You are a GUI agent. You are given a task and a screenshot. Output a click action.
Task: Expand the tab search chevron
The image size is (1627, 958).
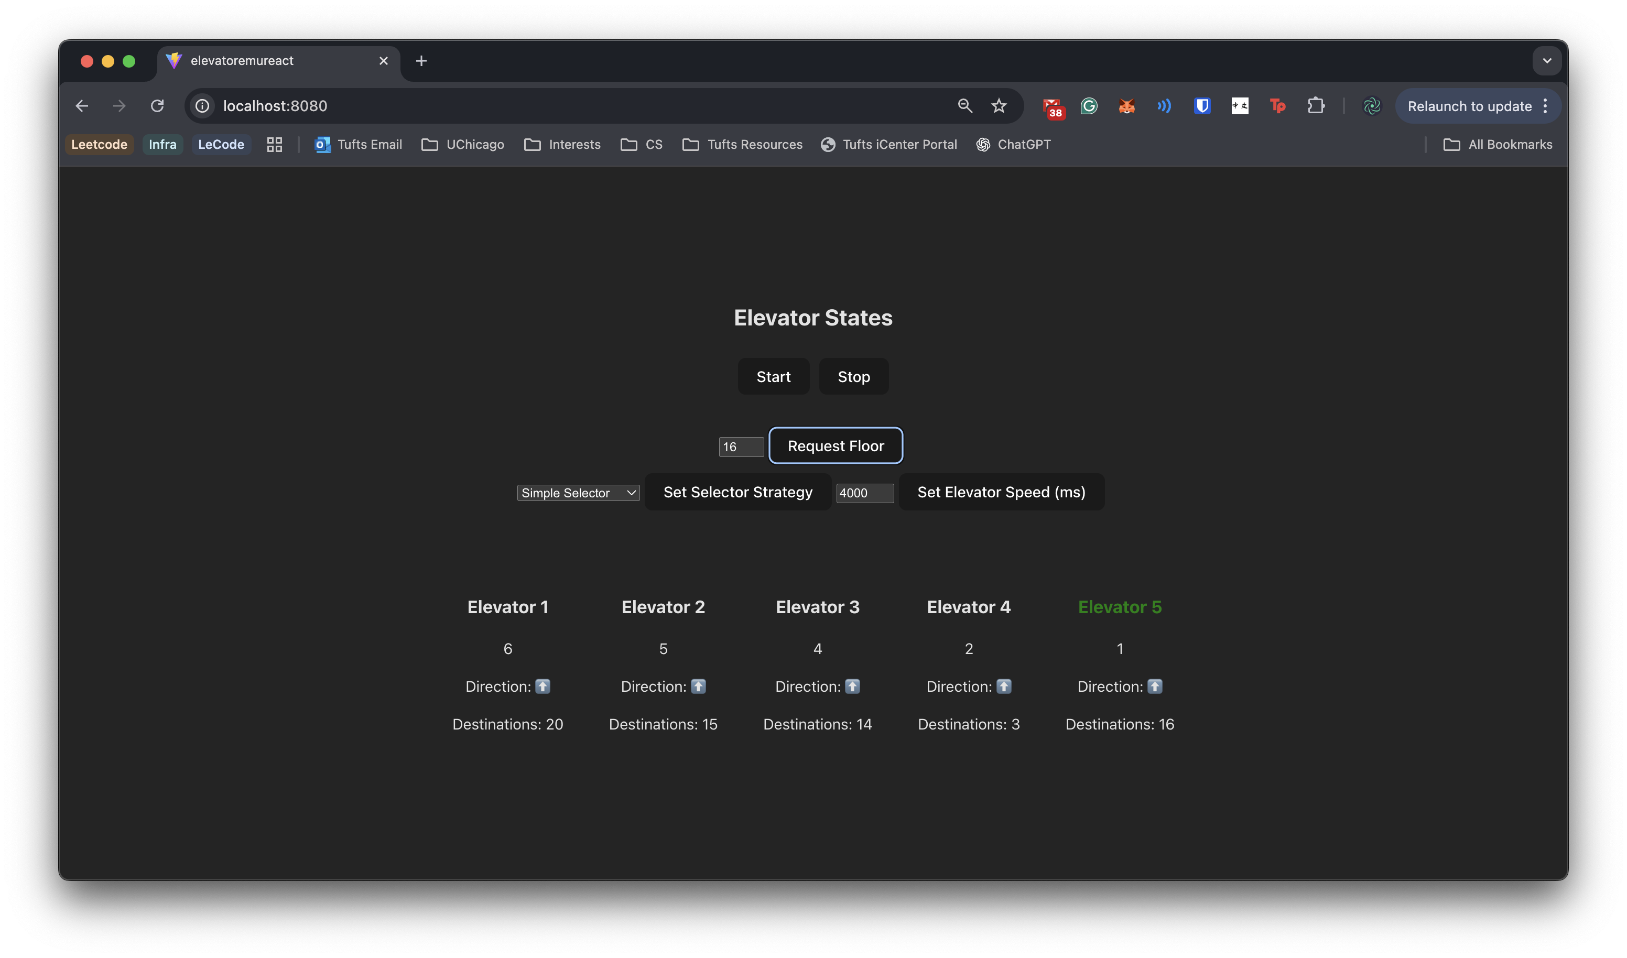pos(1546,61)
